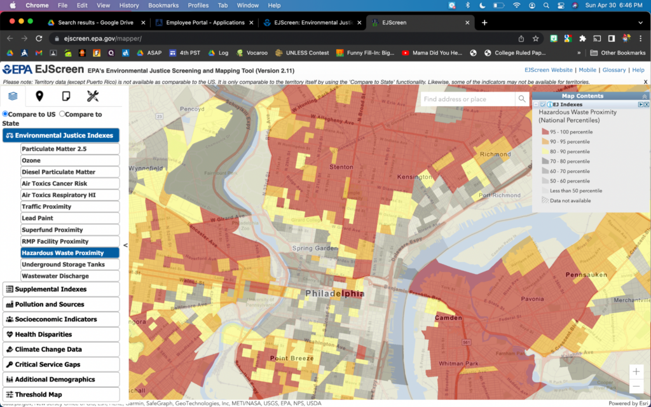
Task: Open the Places pin marker tab
Action: [x=39, y=97]
